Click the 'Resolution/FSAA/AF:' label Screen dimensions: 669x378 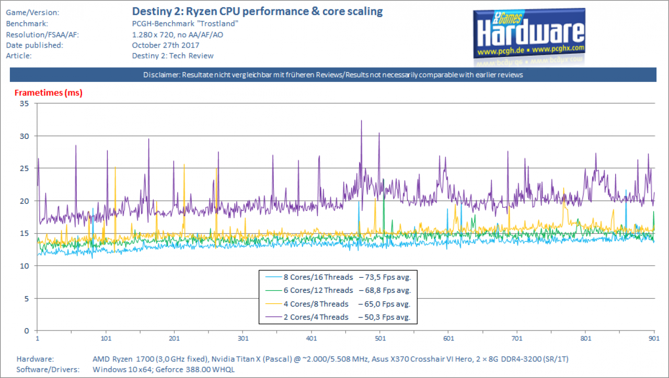pyautogui.click(x=42, y=34)
